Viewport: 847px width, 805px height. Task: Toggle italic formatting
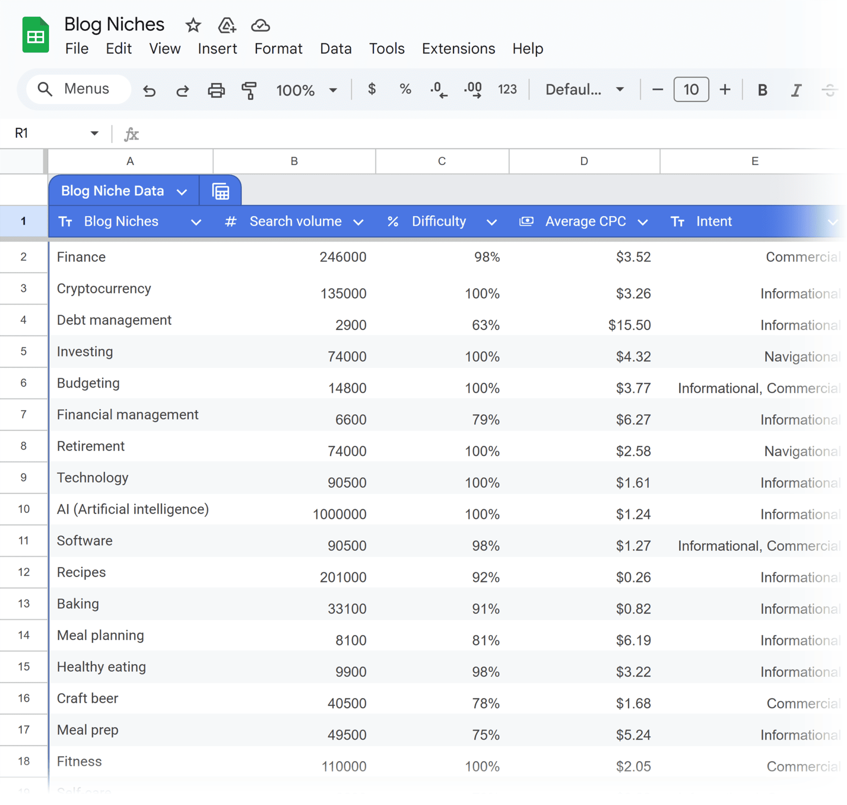coord(796,90)
